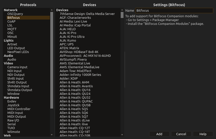The image size is (216, 139).
Task: Select AJA: Ki Pro Ultra device
Action: point(72,37)
